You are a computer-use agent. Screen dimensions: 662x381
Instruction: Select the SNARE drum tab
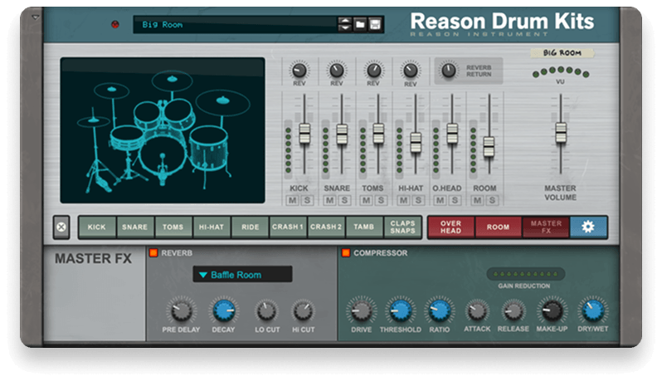tap(135, 227)
